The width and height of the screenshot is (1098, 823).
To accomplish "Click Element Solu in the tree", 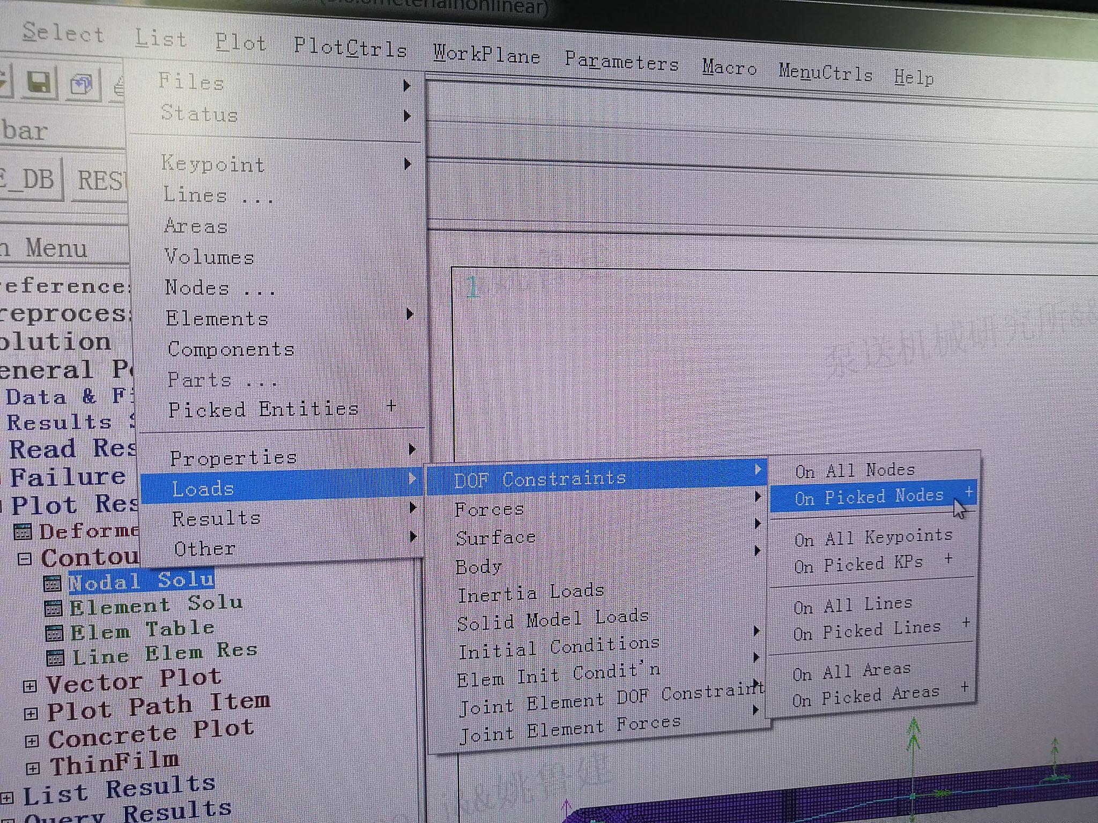I will point(156,605).
